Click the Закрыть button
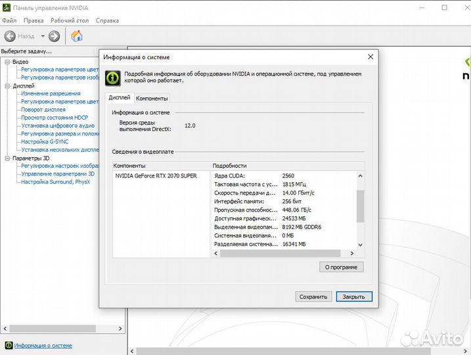 354,296
